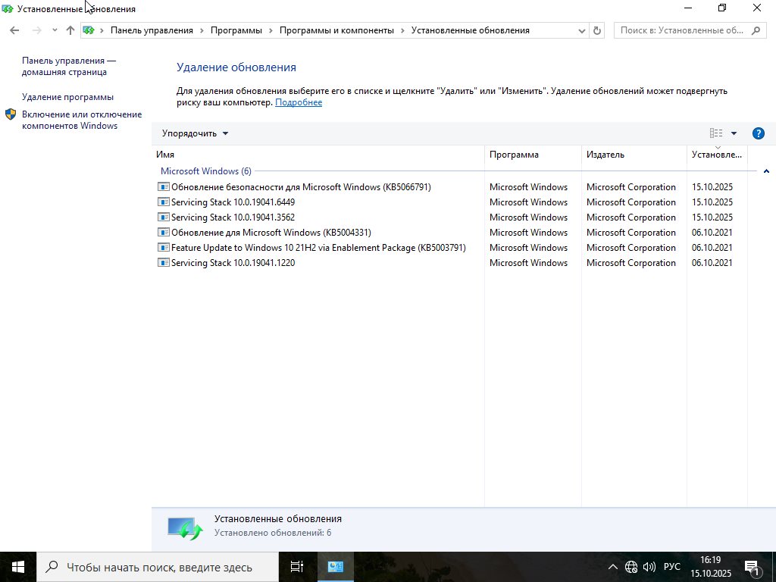This screenshot has width=776, height=582.
Task: Expand the view options dropdown arrow
Action: point(734,133)
